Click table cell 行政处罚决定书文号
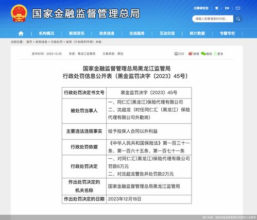Screen dimensions: 257x220 point(84,93)
